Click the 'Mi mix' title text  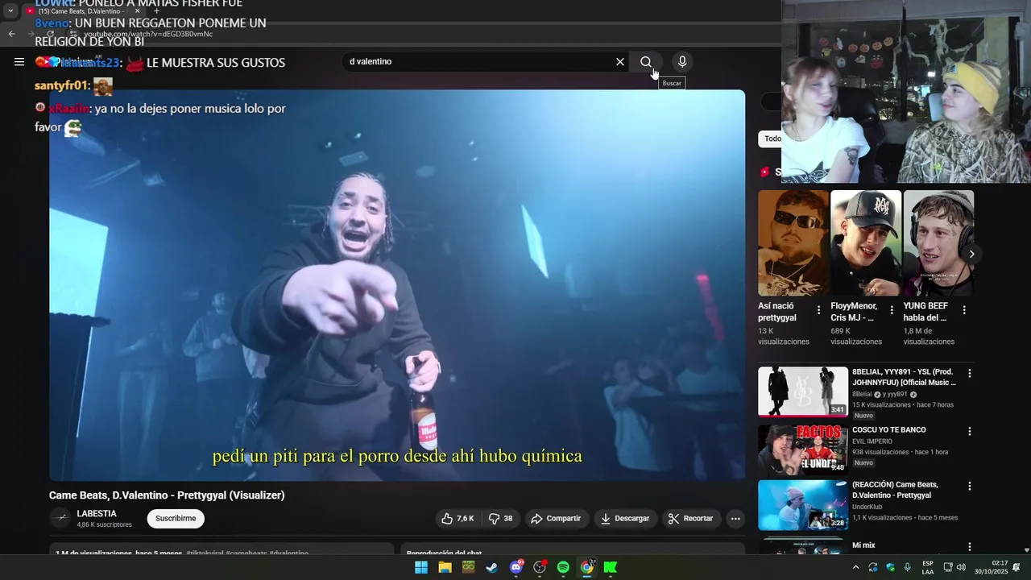click(863, 545)
